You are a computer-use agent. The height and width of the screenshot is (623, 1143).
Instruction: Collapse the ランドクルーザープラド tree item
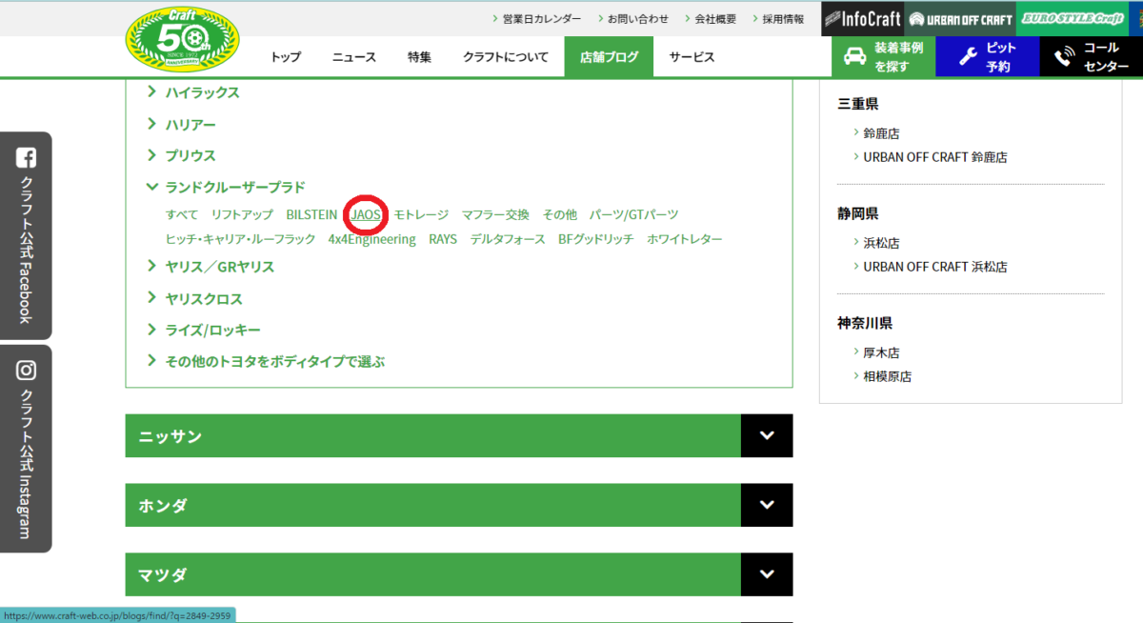pos(151,187)
